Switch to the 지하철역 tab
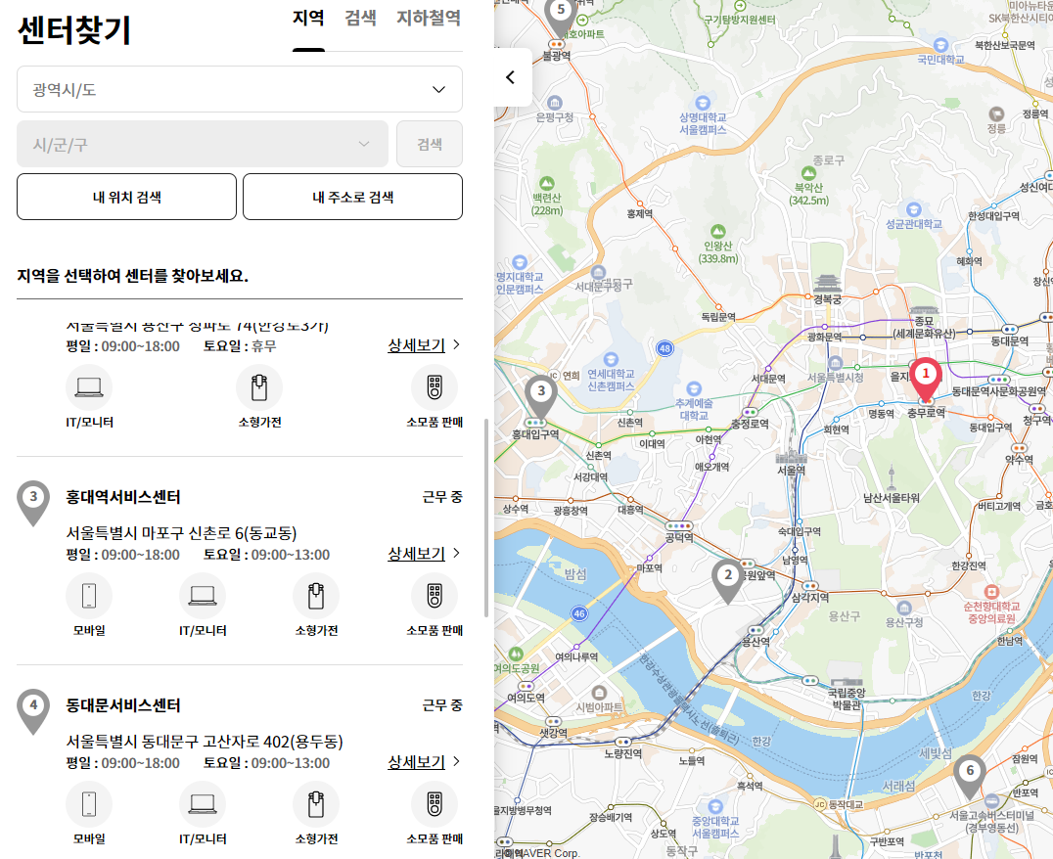The height and width of the screenshot is (859, 1053). click(428, 19)
